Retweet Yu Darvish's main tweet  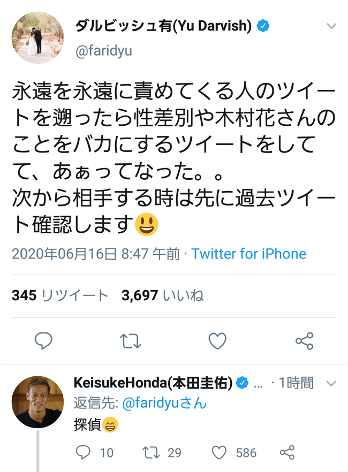point(130,341)
